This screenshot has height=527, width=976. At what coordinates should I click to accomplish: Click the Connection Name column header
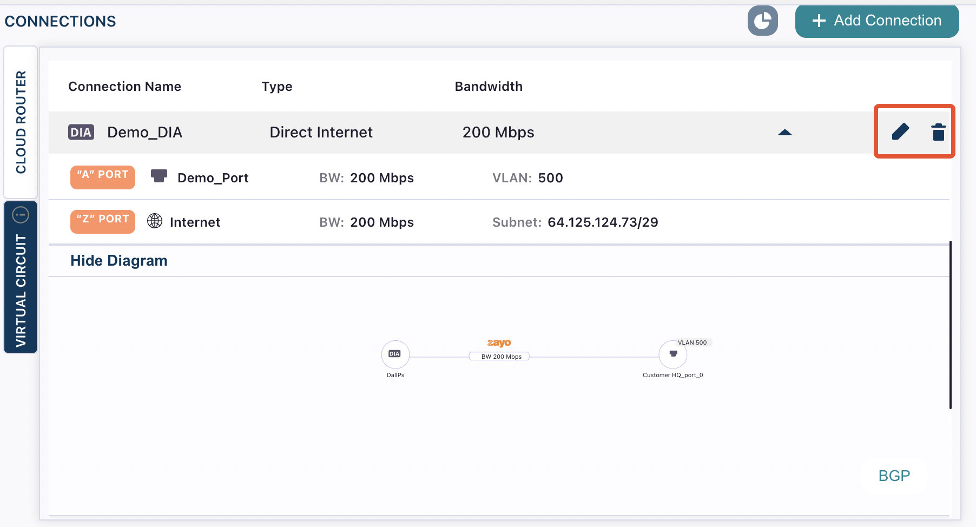pyautogui.click(x=124, y=87)
